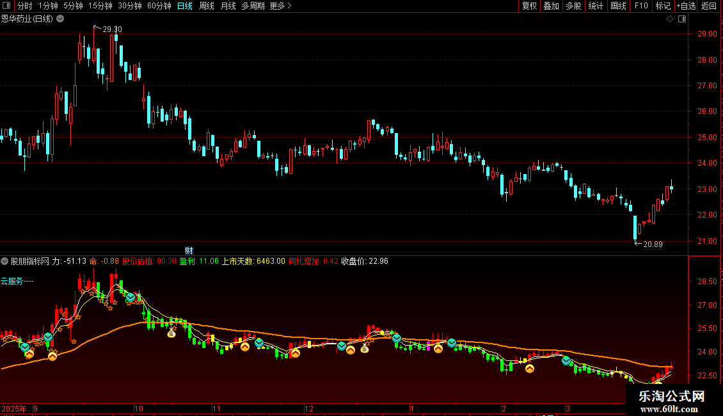Screen dimensions: 723x416
Task: Select the 5分钟 period
Action: click(x=73, y=6)
